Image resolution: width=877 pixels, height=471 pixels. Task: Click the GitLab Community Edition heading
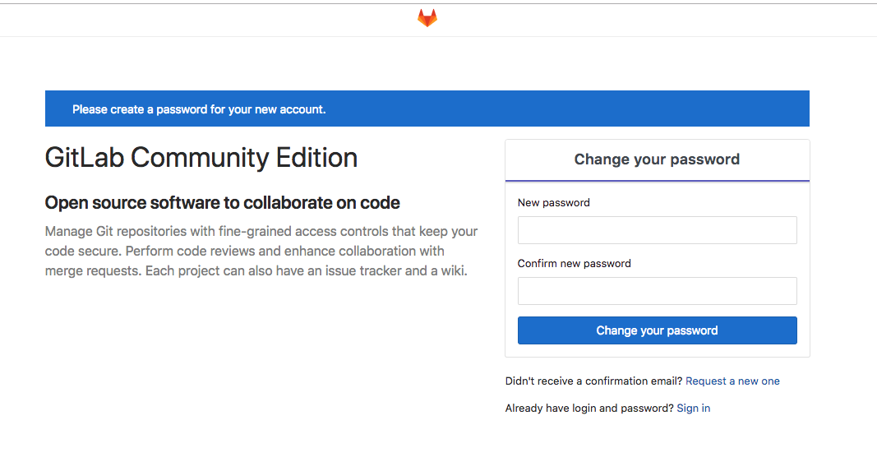click(201, 158)
